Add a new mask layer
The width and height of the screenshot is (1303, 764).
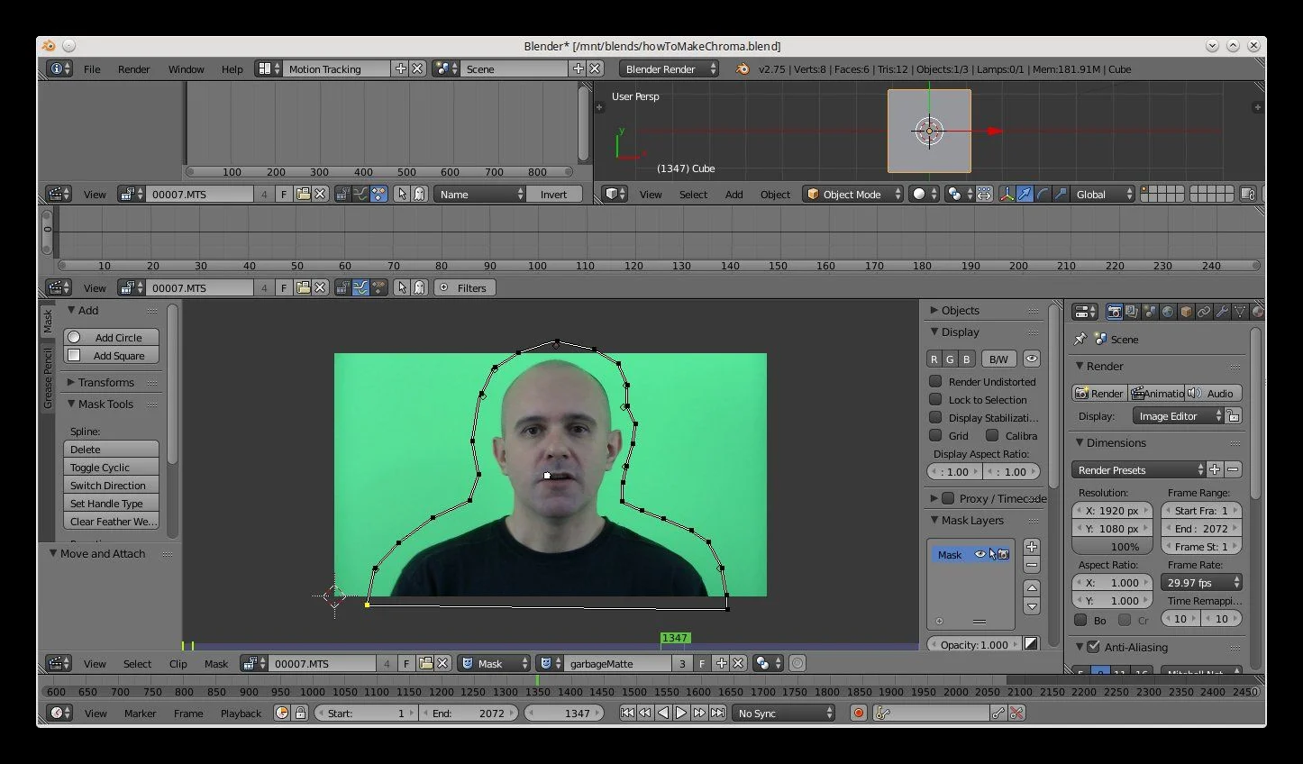tap(1032, 547)
